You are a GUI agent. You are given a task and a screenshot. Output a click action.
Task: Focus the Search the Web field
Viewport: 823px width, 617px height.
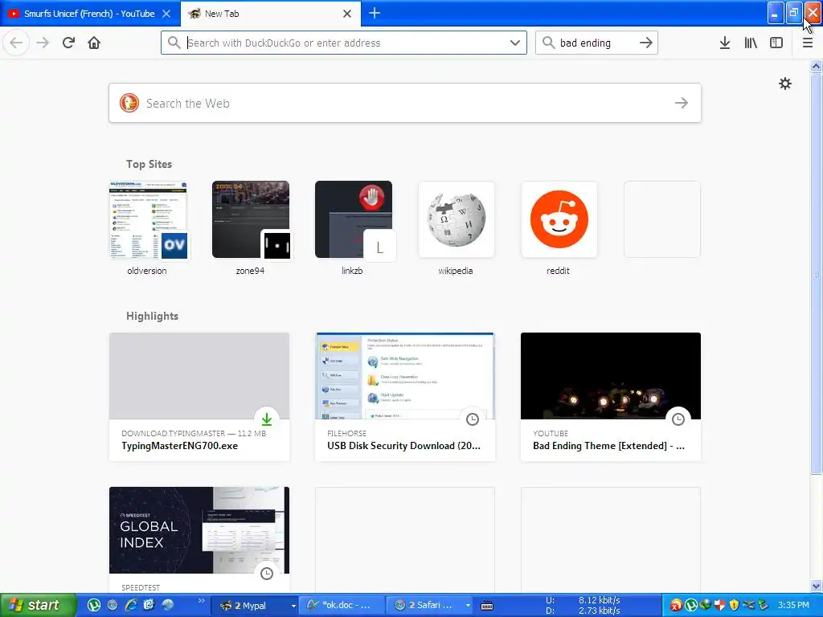[405, 103]
